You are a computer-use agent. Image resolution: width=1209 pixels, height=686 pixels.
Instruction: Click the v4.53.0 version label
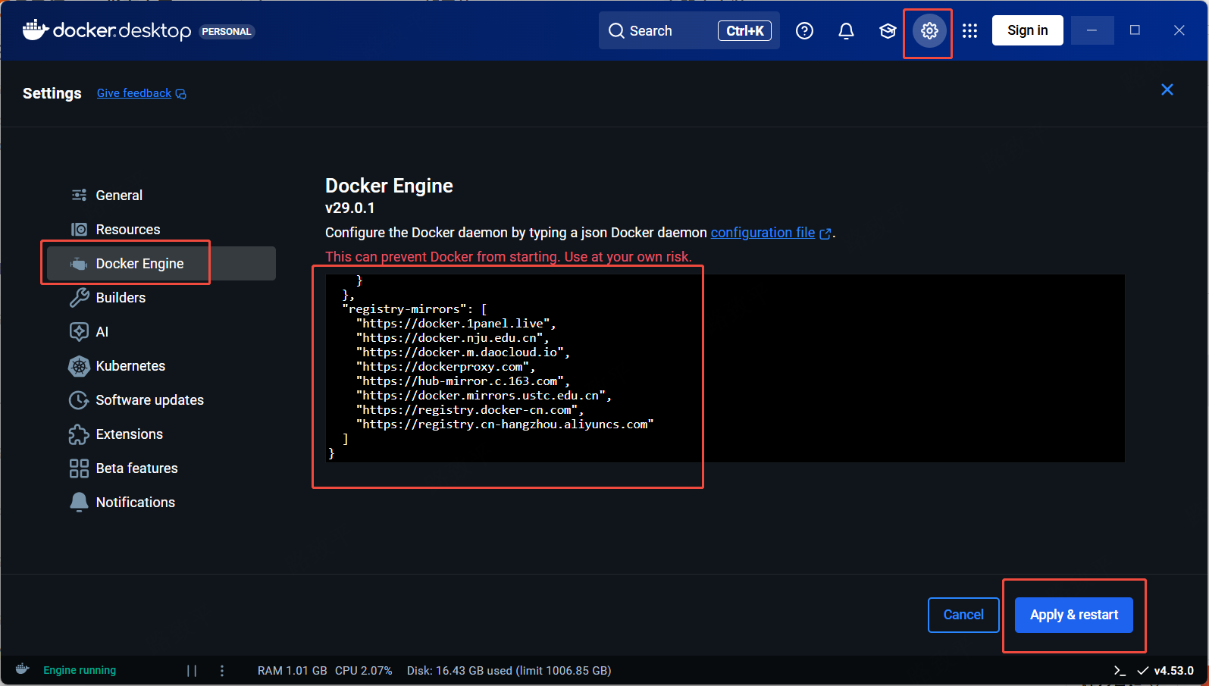(x=1173, y=670)
